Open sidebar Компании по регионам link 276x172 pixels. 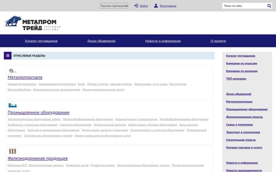(242, 71)
